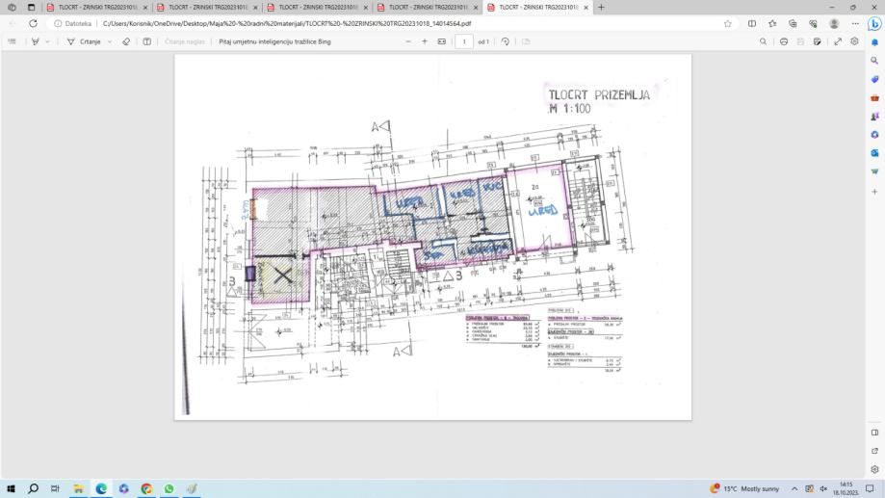Activate the Crtanje draw tool

pos(84,41)
